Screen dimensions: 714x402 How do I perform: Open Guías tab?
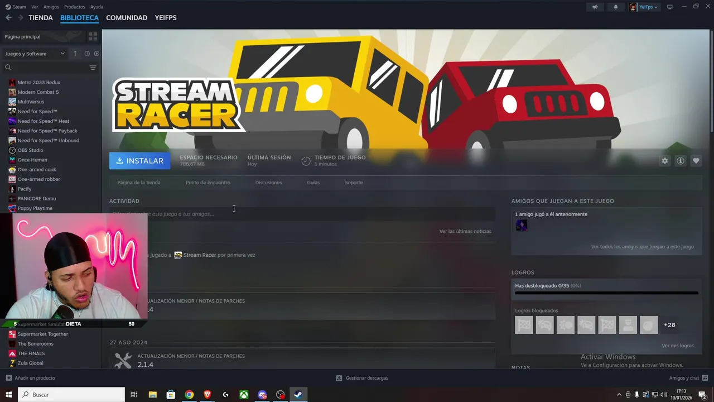[x=313, y=183]
